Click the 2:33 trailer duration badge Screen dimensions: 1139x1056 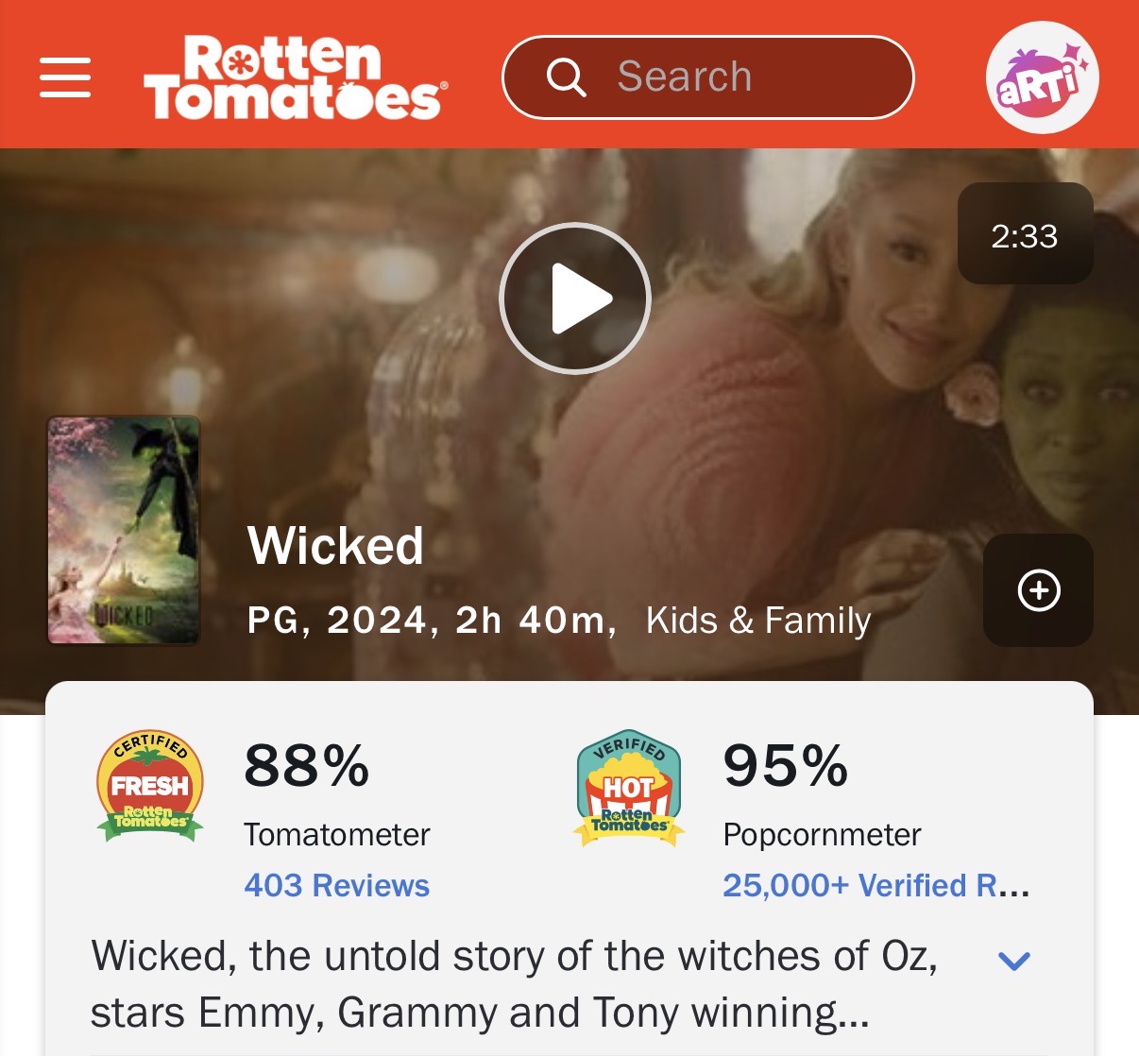(1026, 234)
